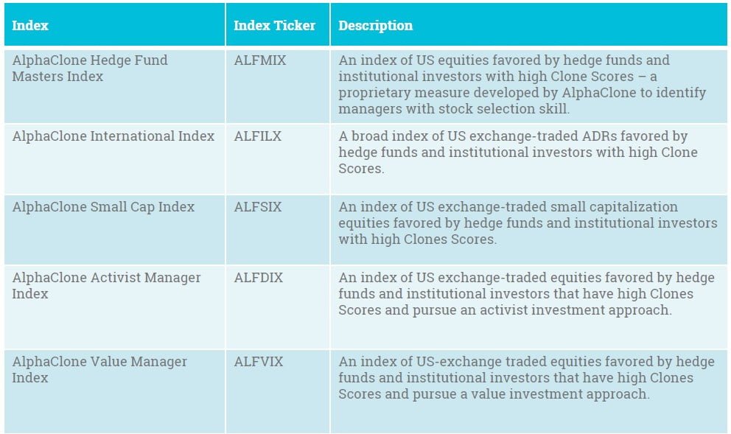
Task: Click the ALFILX ticker cell
Action: pyautogui.click(x=257, y=136)
